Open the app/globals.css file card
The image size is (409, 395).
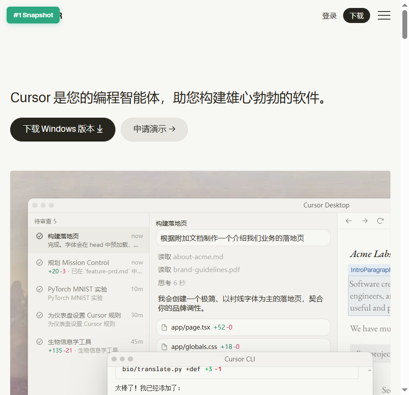pos(243,345)
